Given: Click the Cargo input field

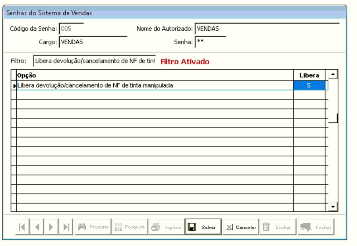Looking at the screenshot, I should point(93,42).
